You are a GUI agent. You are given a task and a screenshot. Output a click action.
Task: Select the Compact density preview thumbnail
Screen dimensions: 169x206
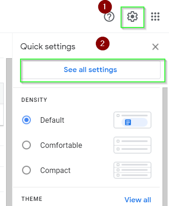[132, 170]
